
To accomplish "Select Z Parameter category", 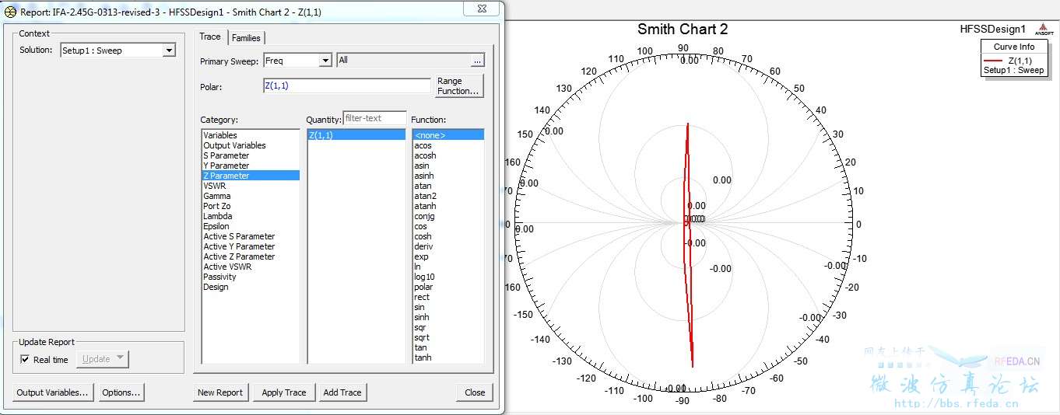I will click(249, 176).
